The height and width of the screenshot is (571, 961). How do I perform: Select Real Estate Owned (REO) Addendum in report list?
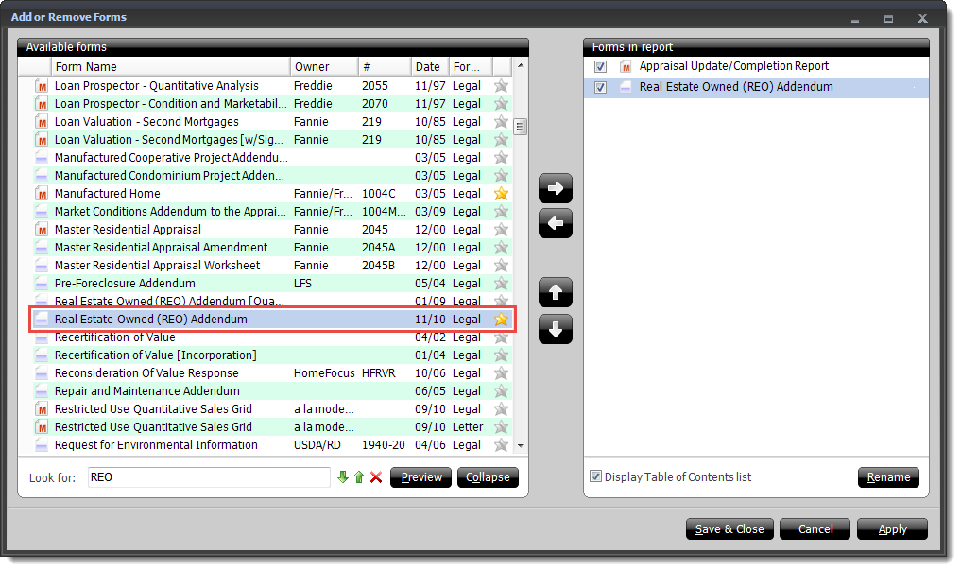click(x=756, y=87)
